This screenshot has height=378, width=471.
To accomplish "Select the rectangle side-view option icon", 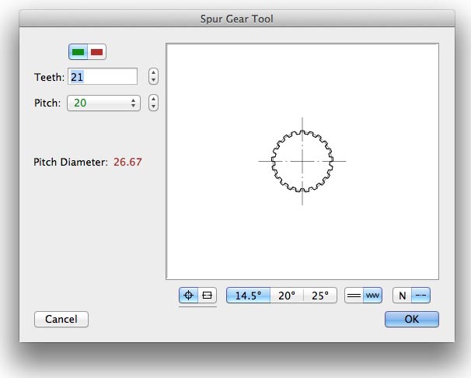I will 208,296.
